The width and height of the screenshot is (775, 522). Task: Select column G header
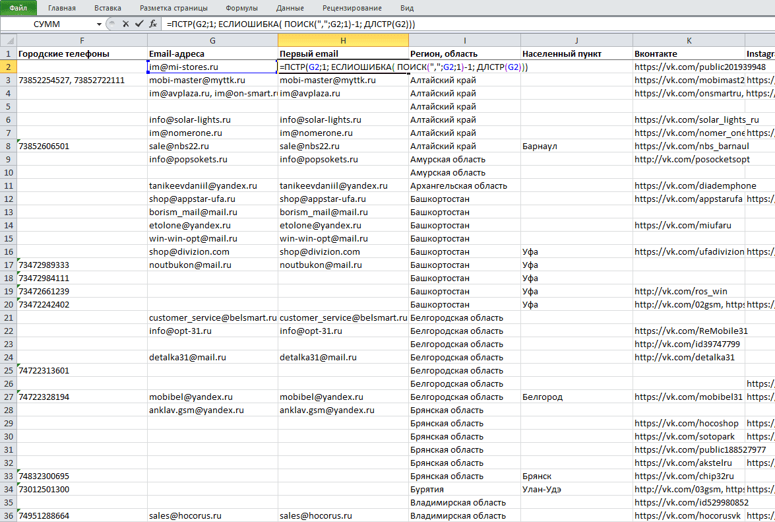[212, 40]
